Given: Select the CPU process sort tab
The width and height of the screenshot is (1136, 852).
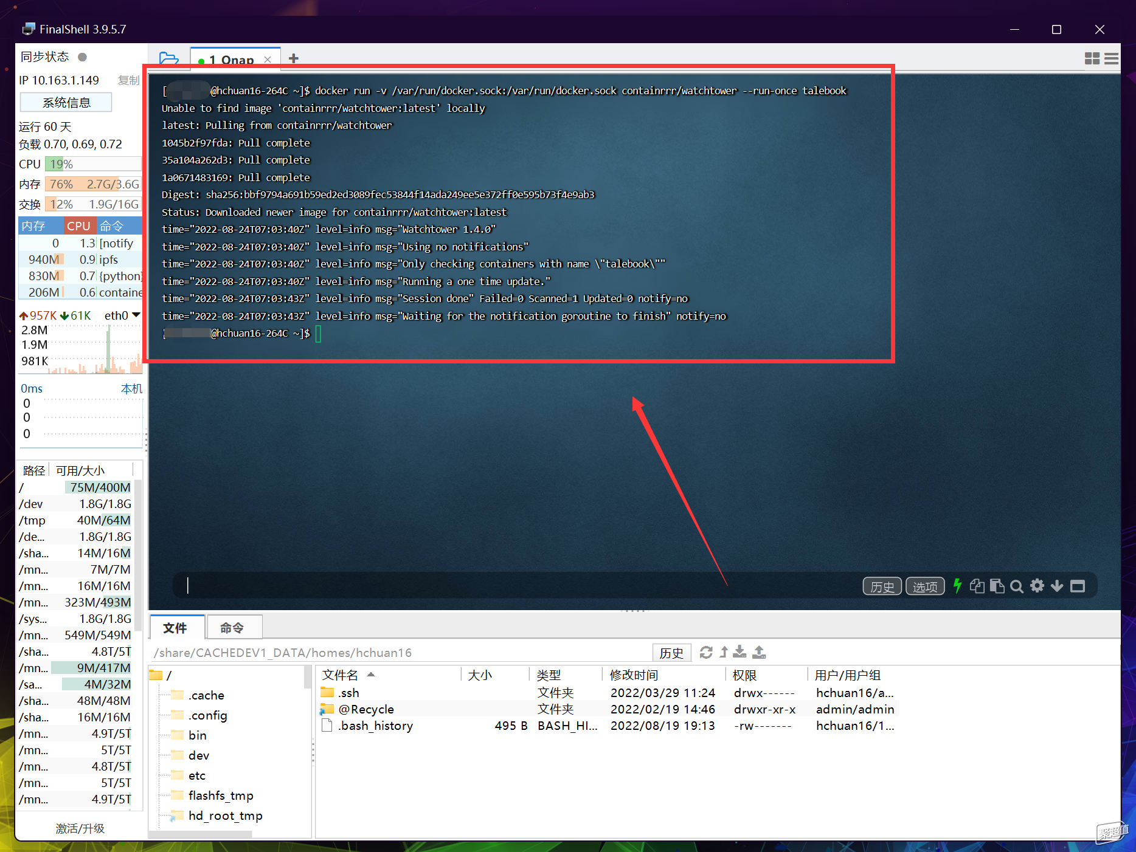Looking at the screenshot, I should coord(78,226).
